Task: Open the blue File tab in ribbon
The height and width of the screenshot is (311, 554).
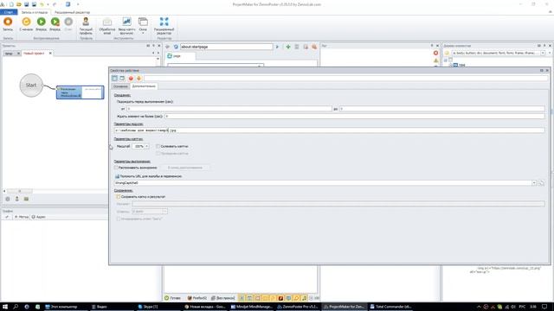Action: click(x=9, y=12)
